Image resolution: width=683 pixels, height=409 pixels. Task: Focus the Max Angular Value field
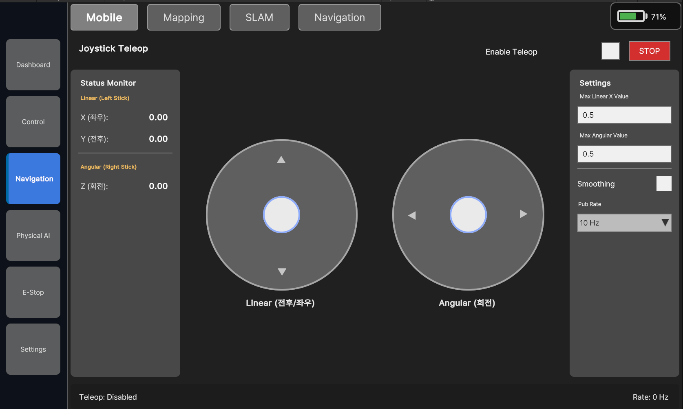(624, 154)
